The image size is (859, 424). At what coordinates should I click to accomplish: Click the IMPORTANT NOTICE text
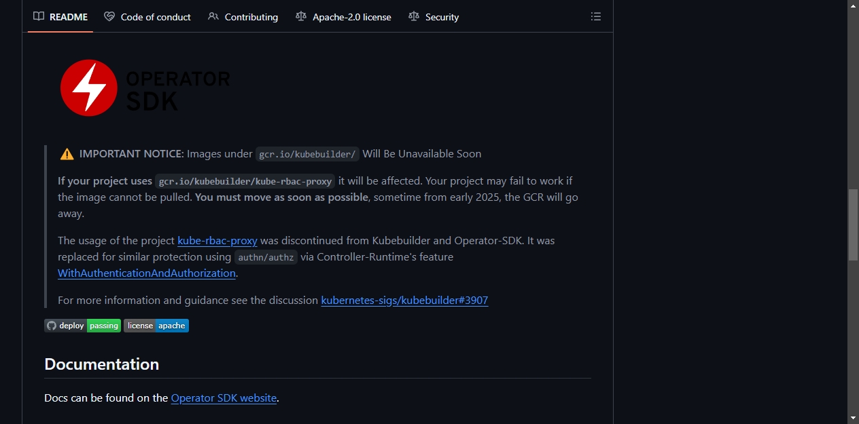coord(132,153)
